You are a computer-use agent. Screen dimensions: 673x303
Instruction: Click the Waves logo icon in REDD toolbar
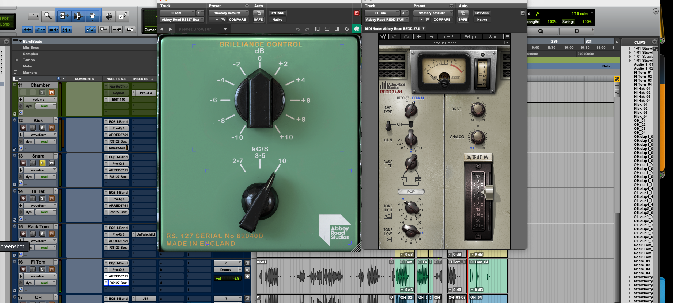point(383,37)
